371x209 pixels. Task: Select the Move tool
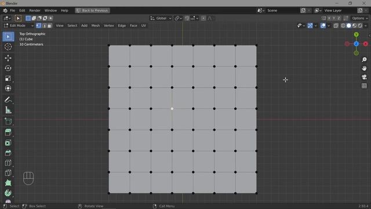click(8, 58)
